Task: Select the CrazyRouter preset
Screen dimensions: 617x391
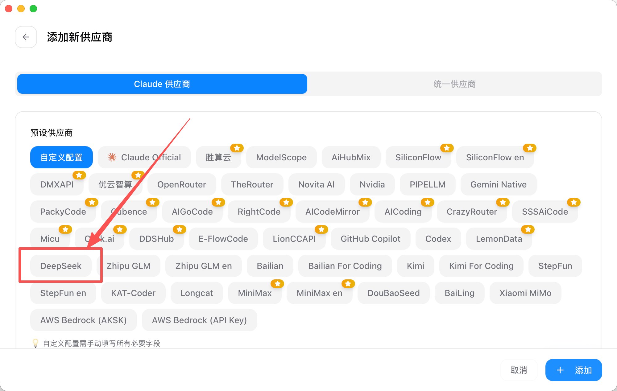Action: point(472,212)
